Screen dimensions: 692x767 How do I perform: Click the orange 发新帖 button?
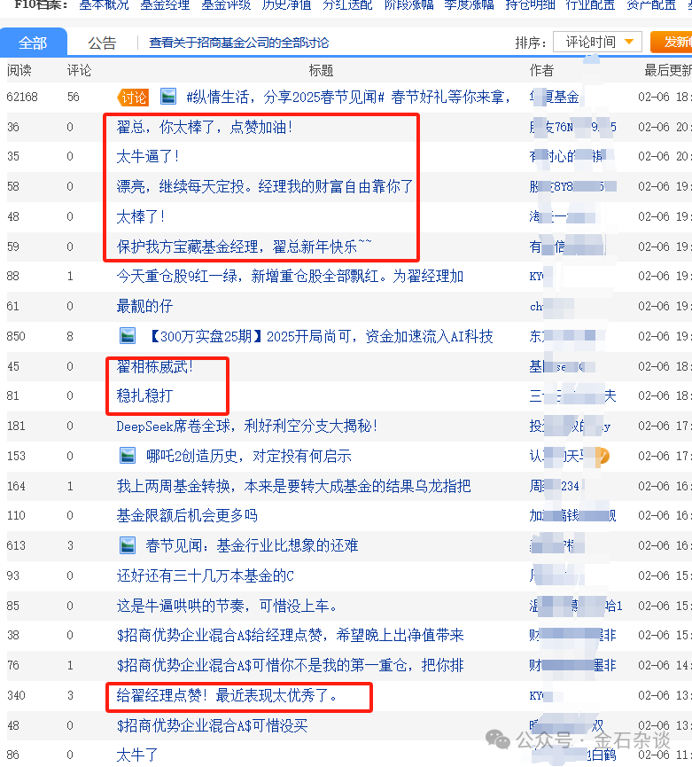point(672,42)
